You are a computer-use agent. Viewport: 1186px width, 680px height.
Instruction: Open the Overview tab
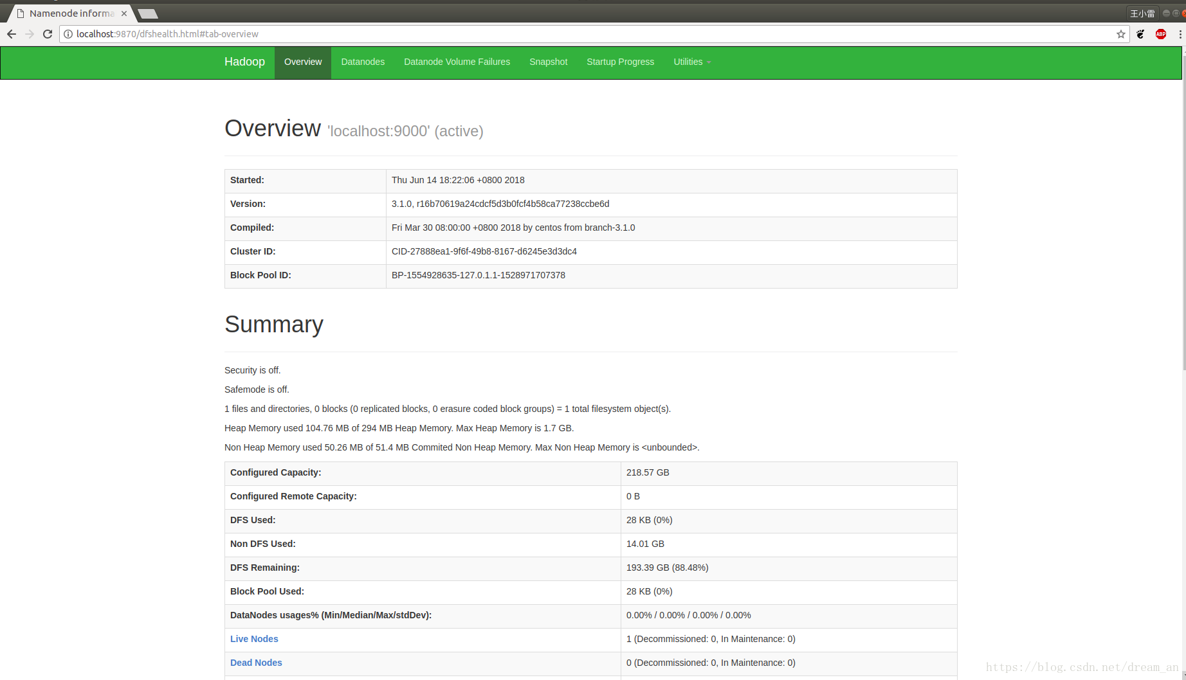(303, 62)
